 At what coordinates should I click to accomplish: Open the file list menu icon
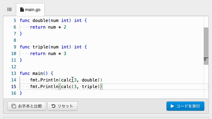(x=10, y=10)
